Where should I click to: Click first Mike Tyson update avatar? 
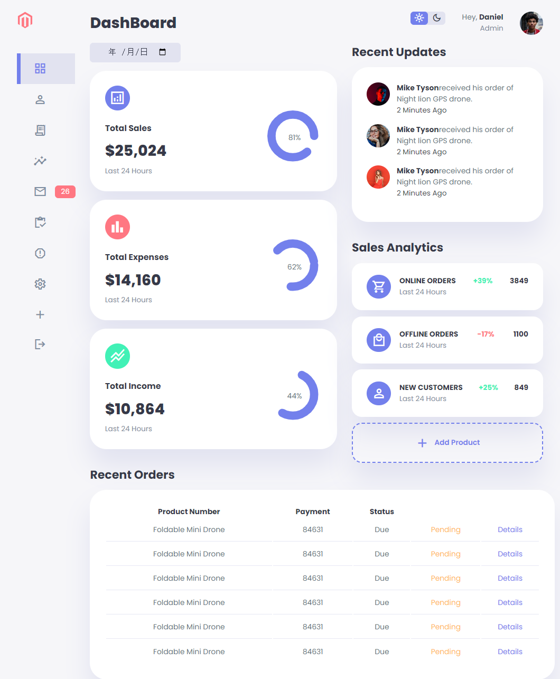click(x=378, y=94)
